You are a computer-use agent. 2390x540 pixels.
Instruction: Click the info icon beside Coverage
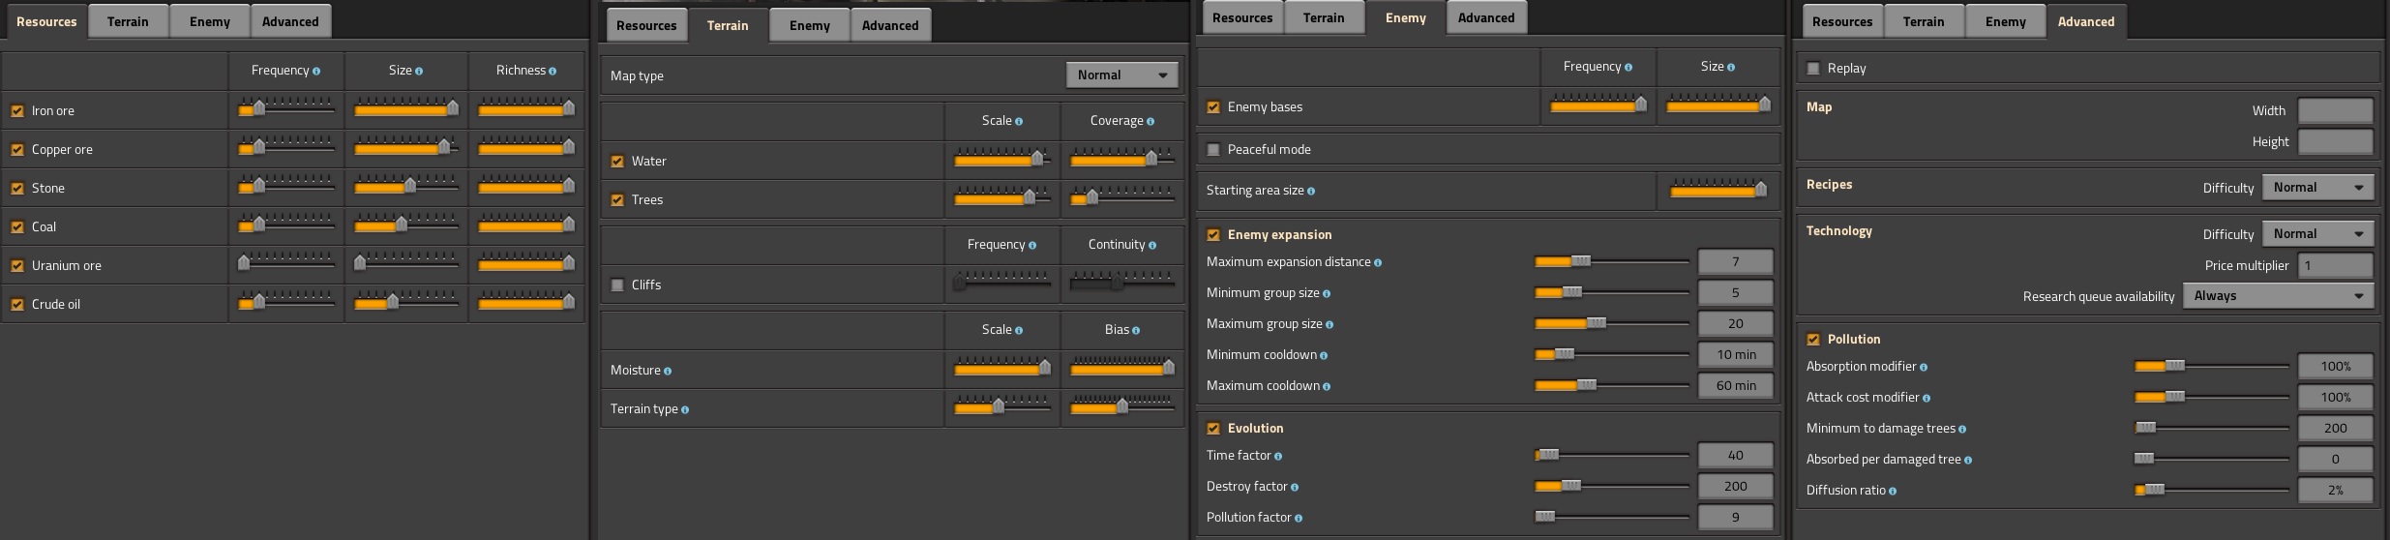click(x=1150, y=121)
